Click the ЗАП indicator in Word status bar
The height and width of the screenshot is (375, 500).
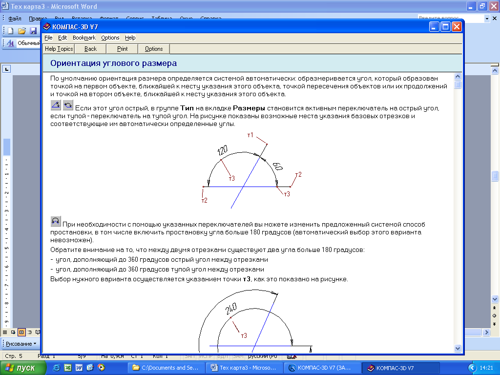pyautogui.click(x=190, y=356)
